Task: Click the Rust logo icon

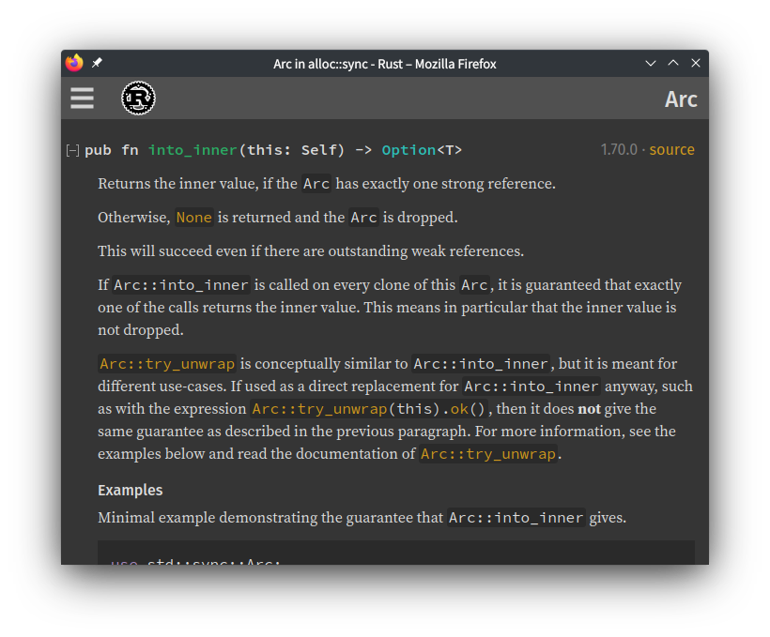Action: (138, 99)
